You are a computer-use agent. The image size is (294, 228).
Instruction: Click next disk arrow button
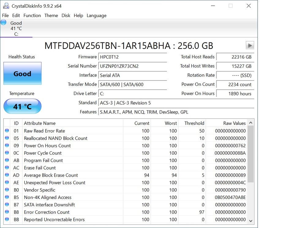coord(250,45)
